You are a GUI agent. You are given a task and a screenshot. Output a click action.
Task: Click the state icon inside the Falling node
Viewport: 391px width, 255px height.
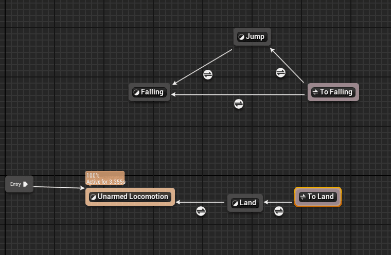click(x=136, y=92)
